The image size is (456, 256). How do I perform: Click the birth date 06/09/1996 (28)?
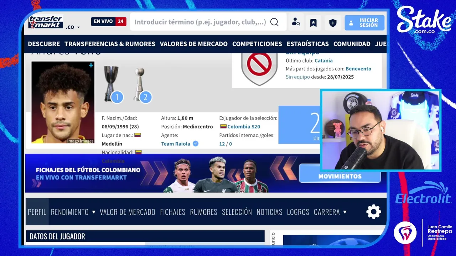pos(120,127)
